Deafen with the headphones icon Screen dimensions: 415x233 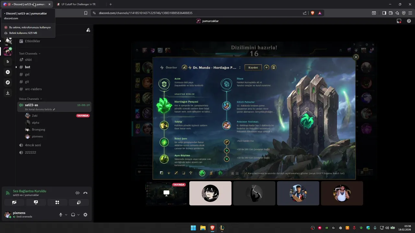(x=73, y=215)
